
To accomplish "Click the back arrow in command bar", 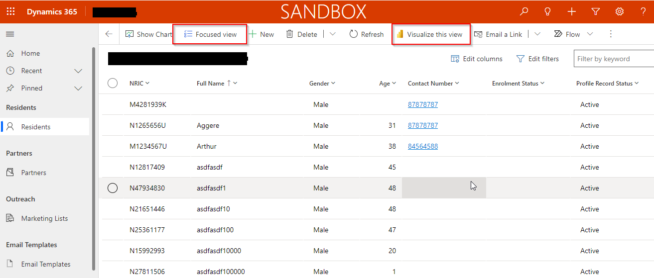I will 109,34.
